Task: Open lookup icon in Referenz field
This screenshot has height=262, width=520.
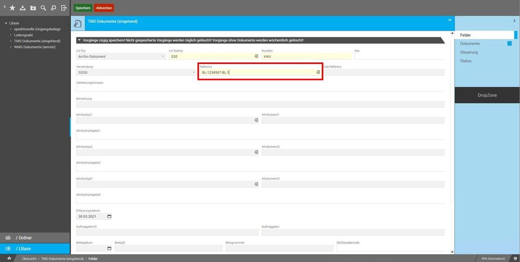Action: pyautogui.click(x=318, y=72)
